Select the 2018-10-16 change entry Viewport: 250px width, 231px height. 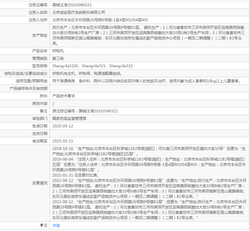[x=149, y=151]
